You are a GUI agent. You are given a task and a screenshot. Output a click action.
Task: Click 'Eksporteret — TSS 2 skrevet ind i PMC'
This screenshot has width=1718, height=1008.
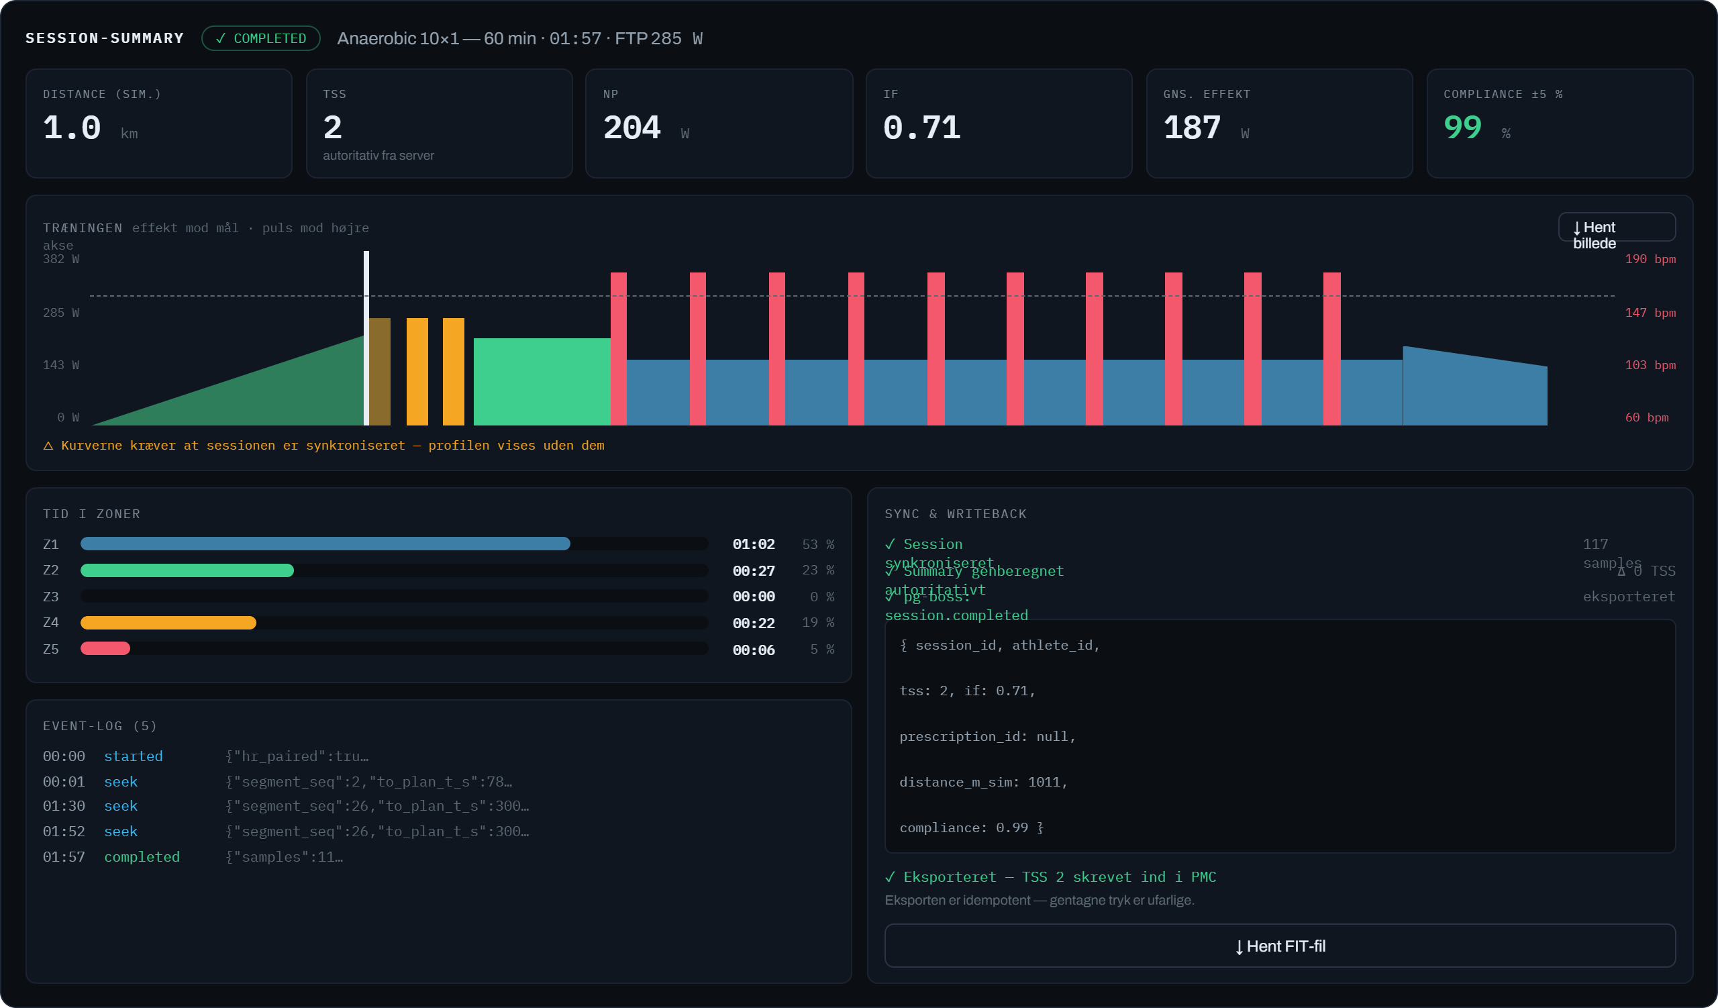(1050, 876)
